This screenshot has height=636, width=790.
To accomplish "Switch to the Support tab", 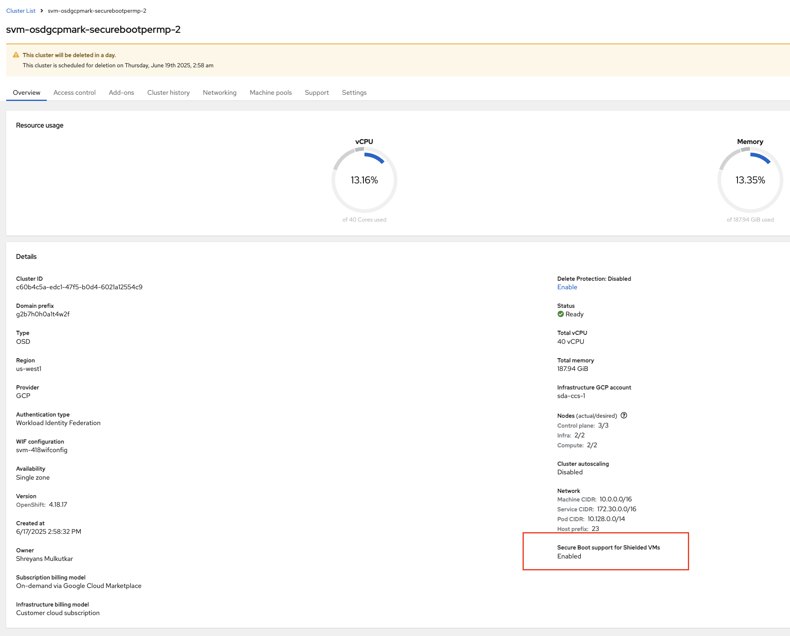I will tap(317, 93).
